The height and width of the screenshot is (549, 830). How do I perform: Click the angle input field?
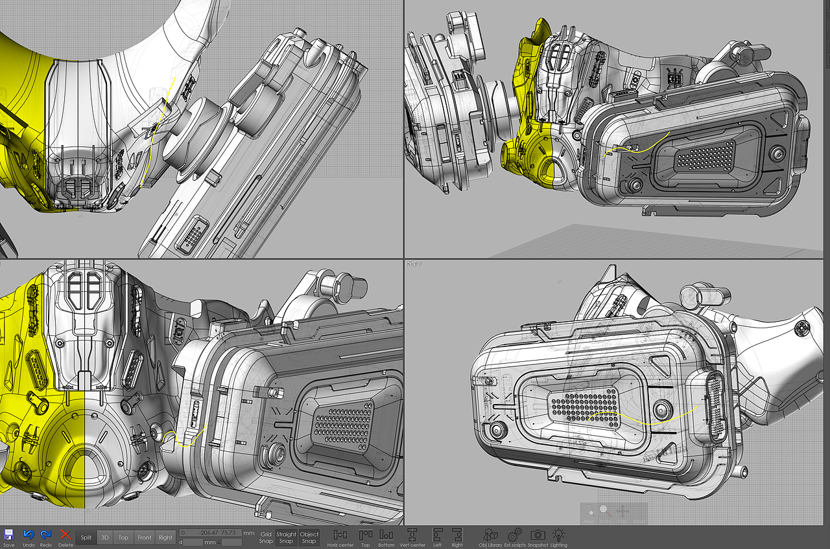(x=231, y=542)
